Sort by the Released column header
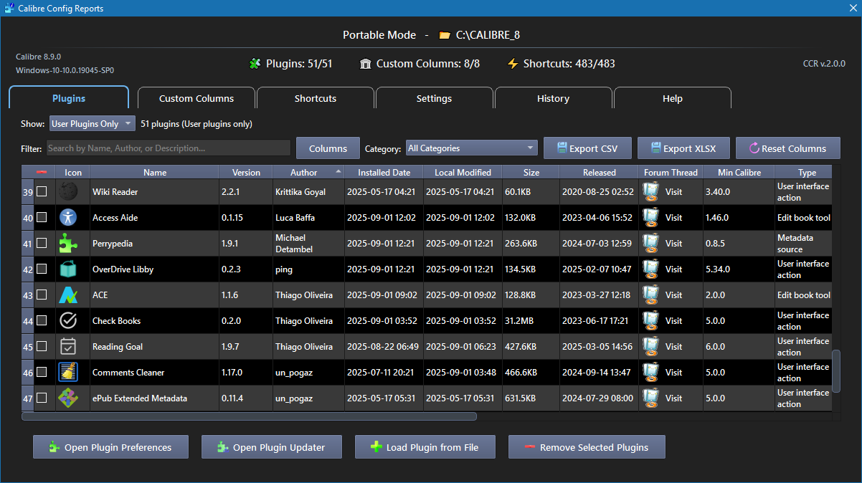This screenshot has width=862, height=483. 599,173
